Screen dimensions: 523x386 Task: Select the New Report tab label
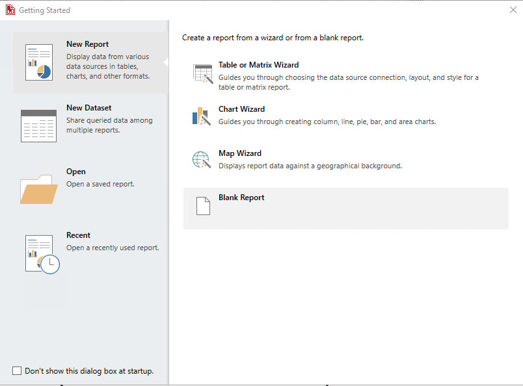coord(87,44)
